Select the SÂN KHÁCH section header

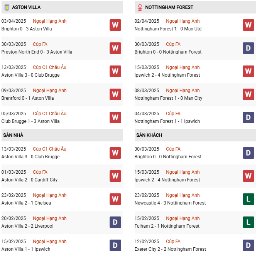click(149, 135)
